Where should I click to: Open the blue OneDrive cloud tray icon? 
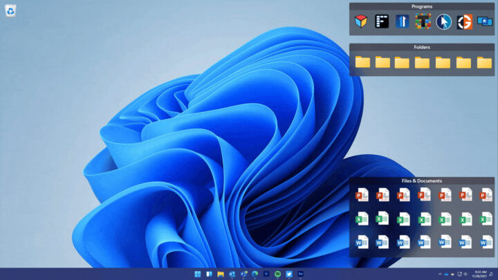446,274
